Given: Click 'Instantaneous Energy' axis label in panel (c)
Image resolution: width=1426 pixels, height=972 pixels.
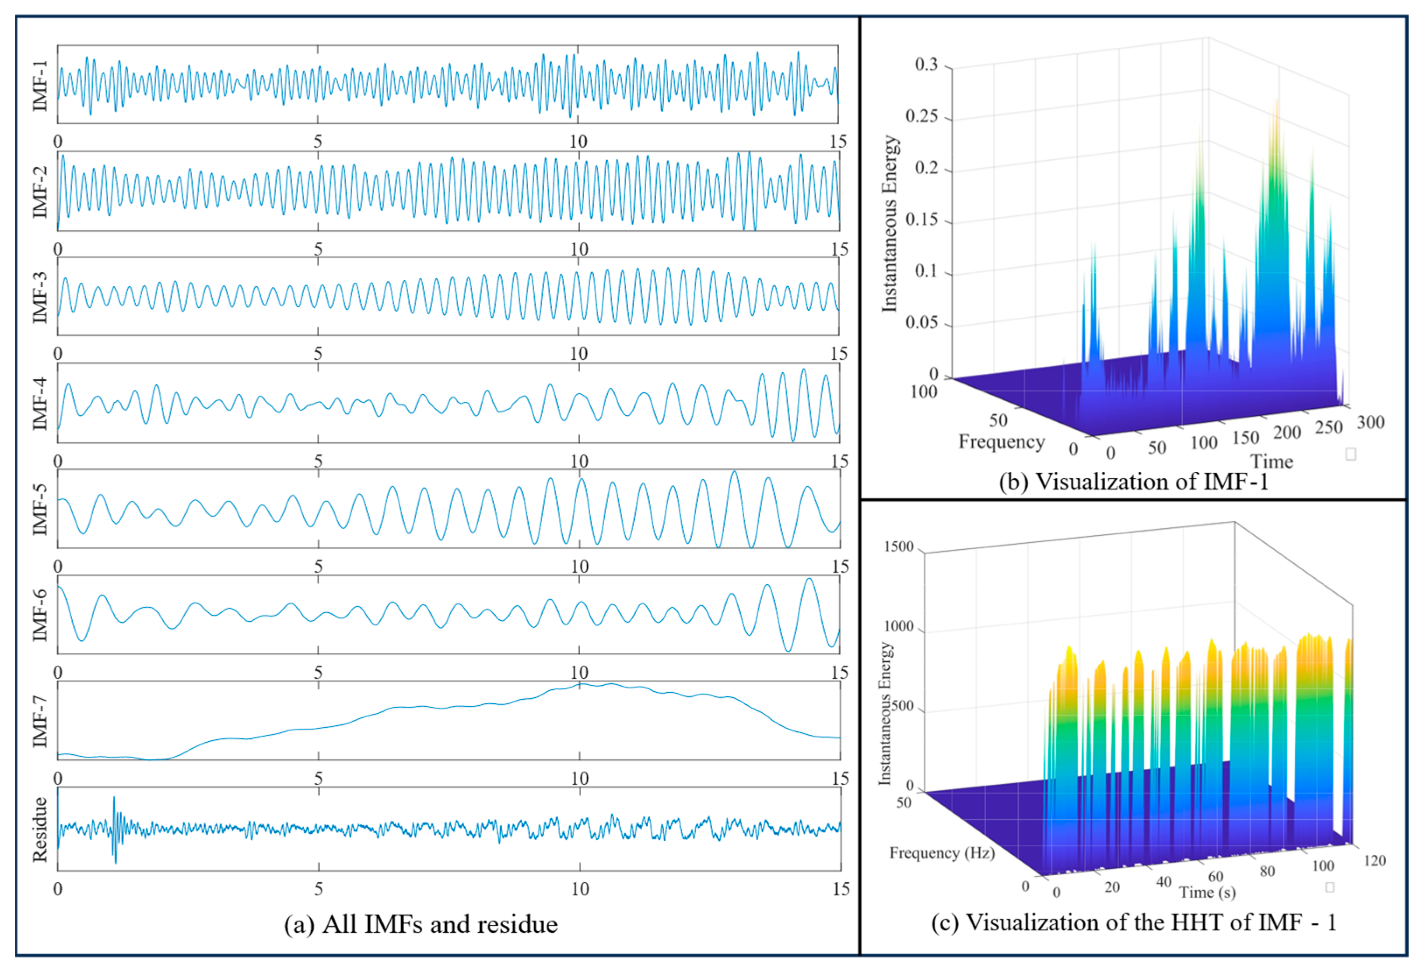Looking at the screenshot, I should [x=885, y=714].
